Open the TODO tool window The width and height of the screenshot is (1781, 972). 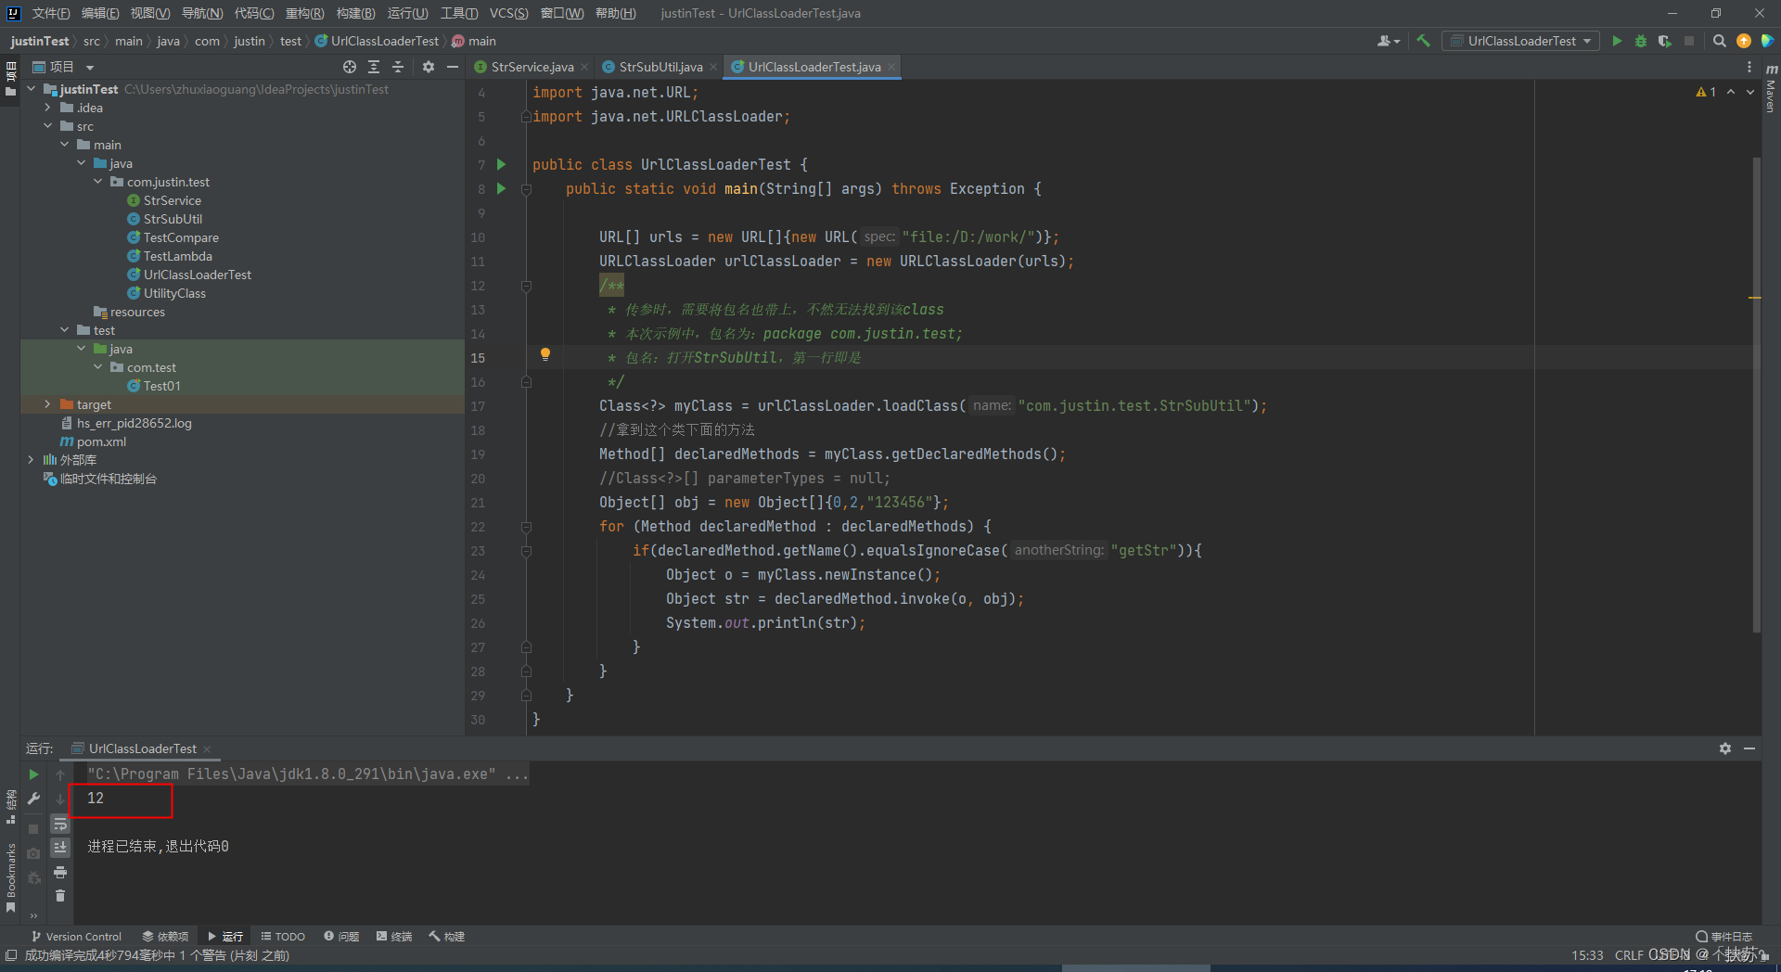click(283, 936)
